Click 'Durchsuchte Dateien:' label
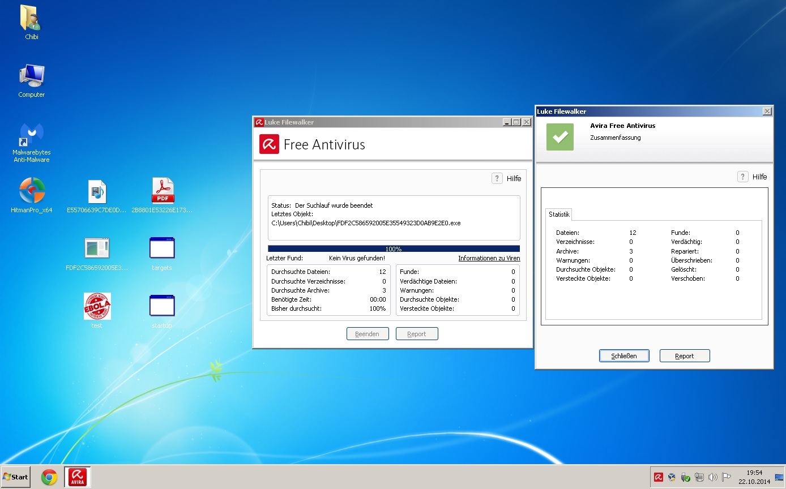Image resolution: width=786 pixels, height=489 pixels. [301, 272]
